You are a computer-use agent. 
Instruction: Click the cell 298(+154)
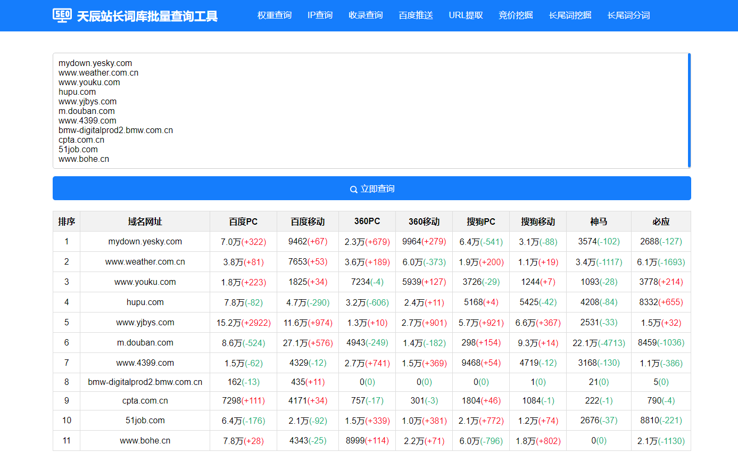tap(481, 343)
